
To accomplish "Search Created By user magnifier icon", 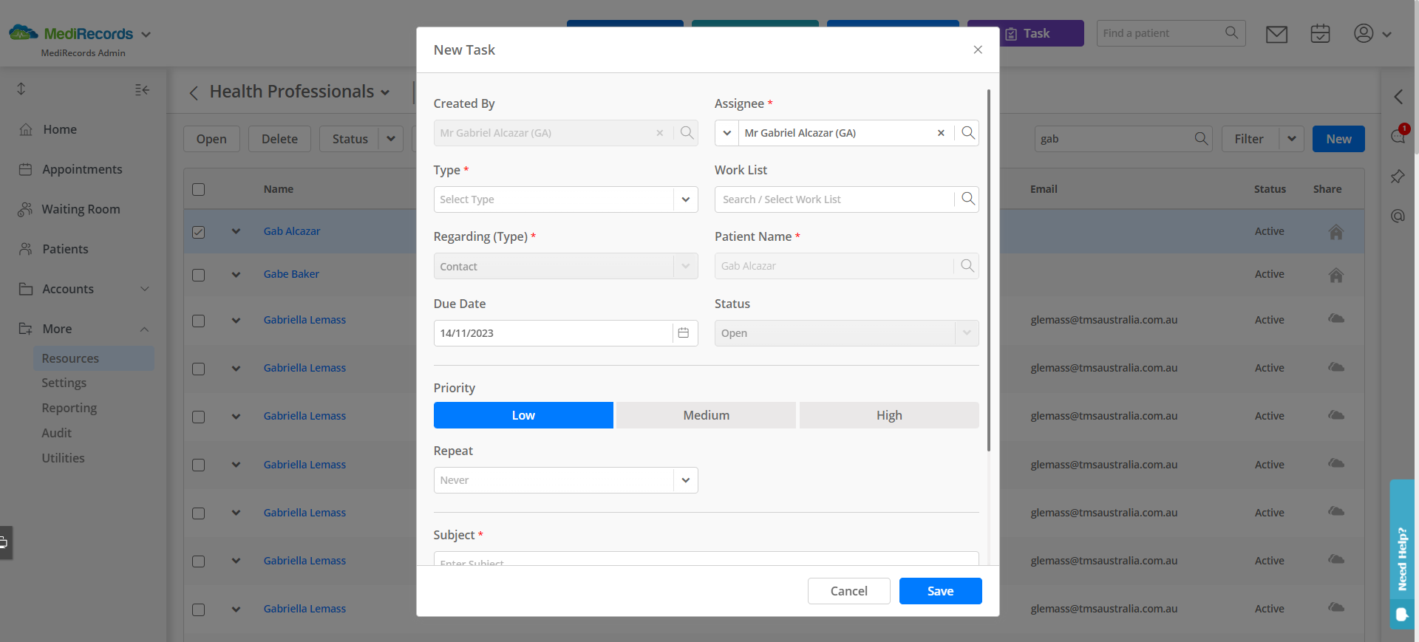I will pos(687,133).
